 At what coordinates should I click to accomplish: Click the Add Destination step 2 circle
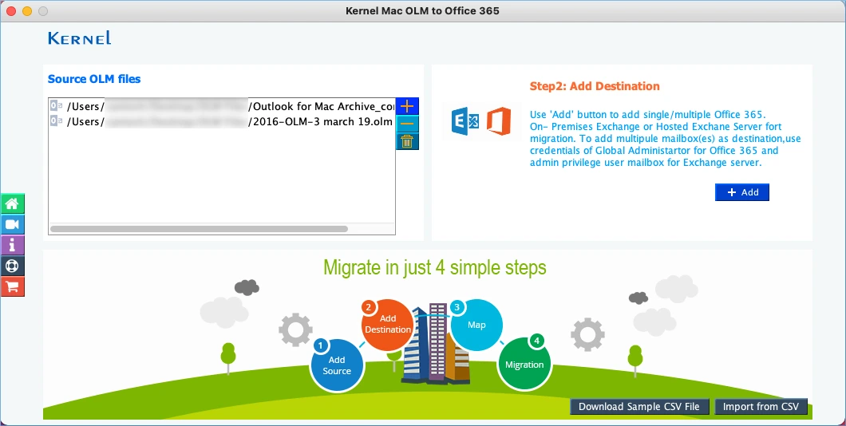tap(387, 324)
